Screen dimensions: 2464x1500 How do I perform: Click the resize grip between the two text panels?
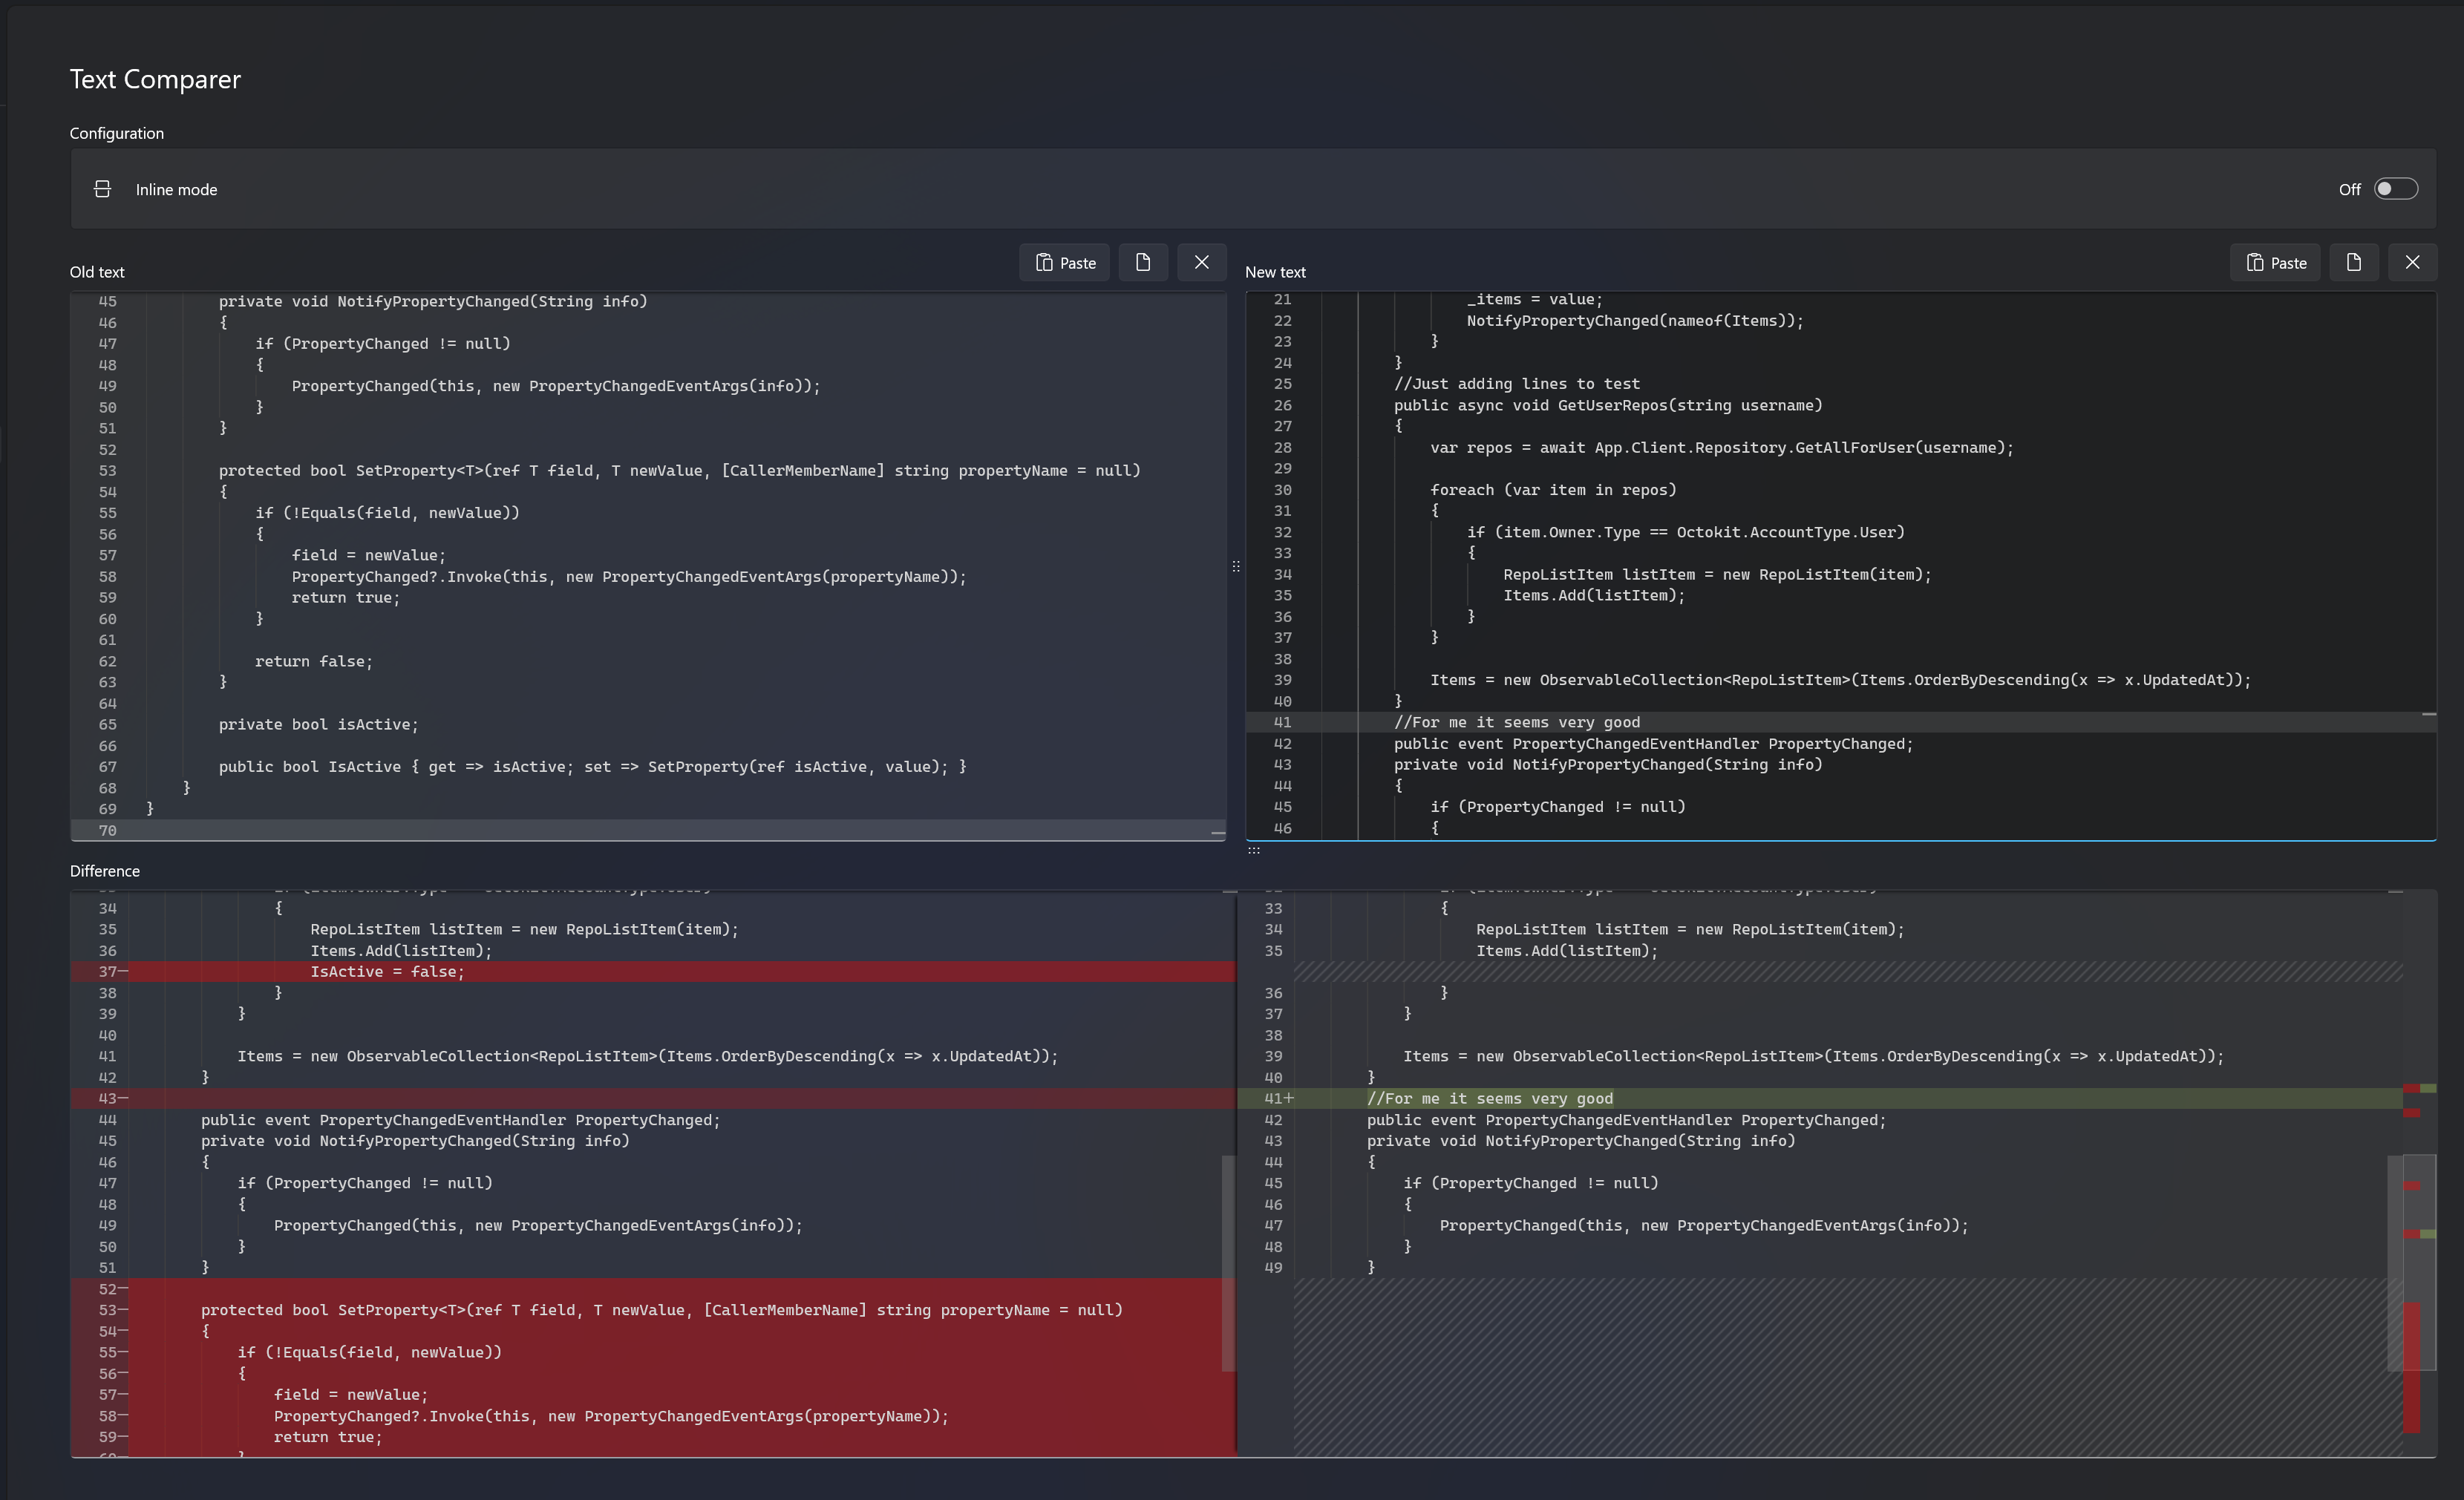[x=1236, y=566]
